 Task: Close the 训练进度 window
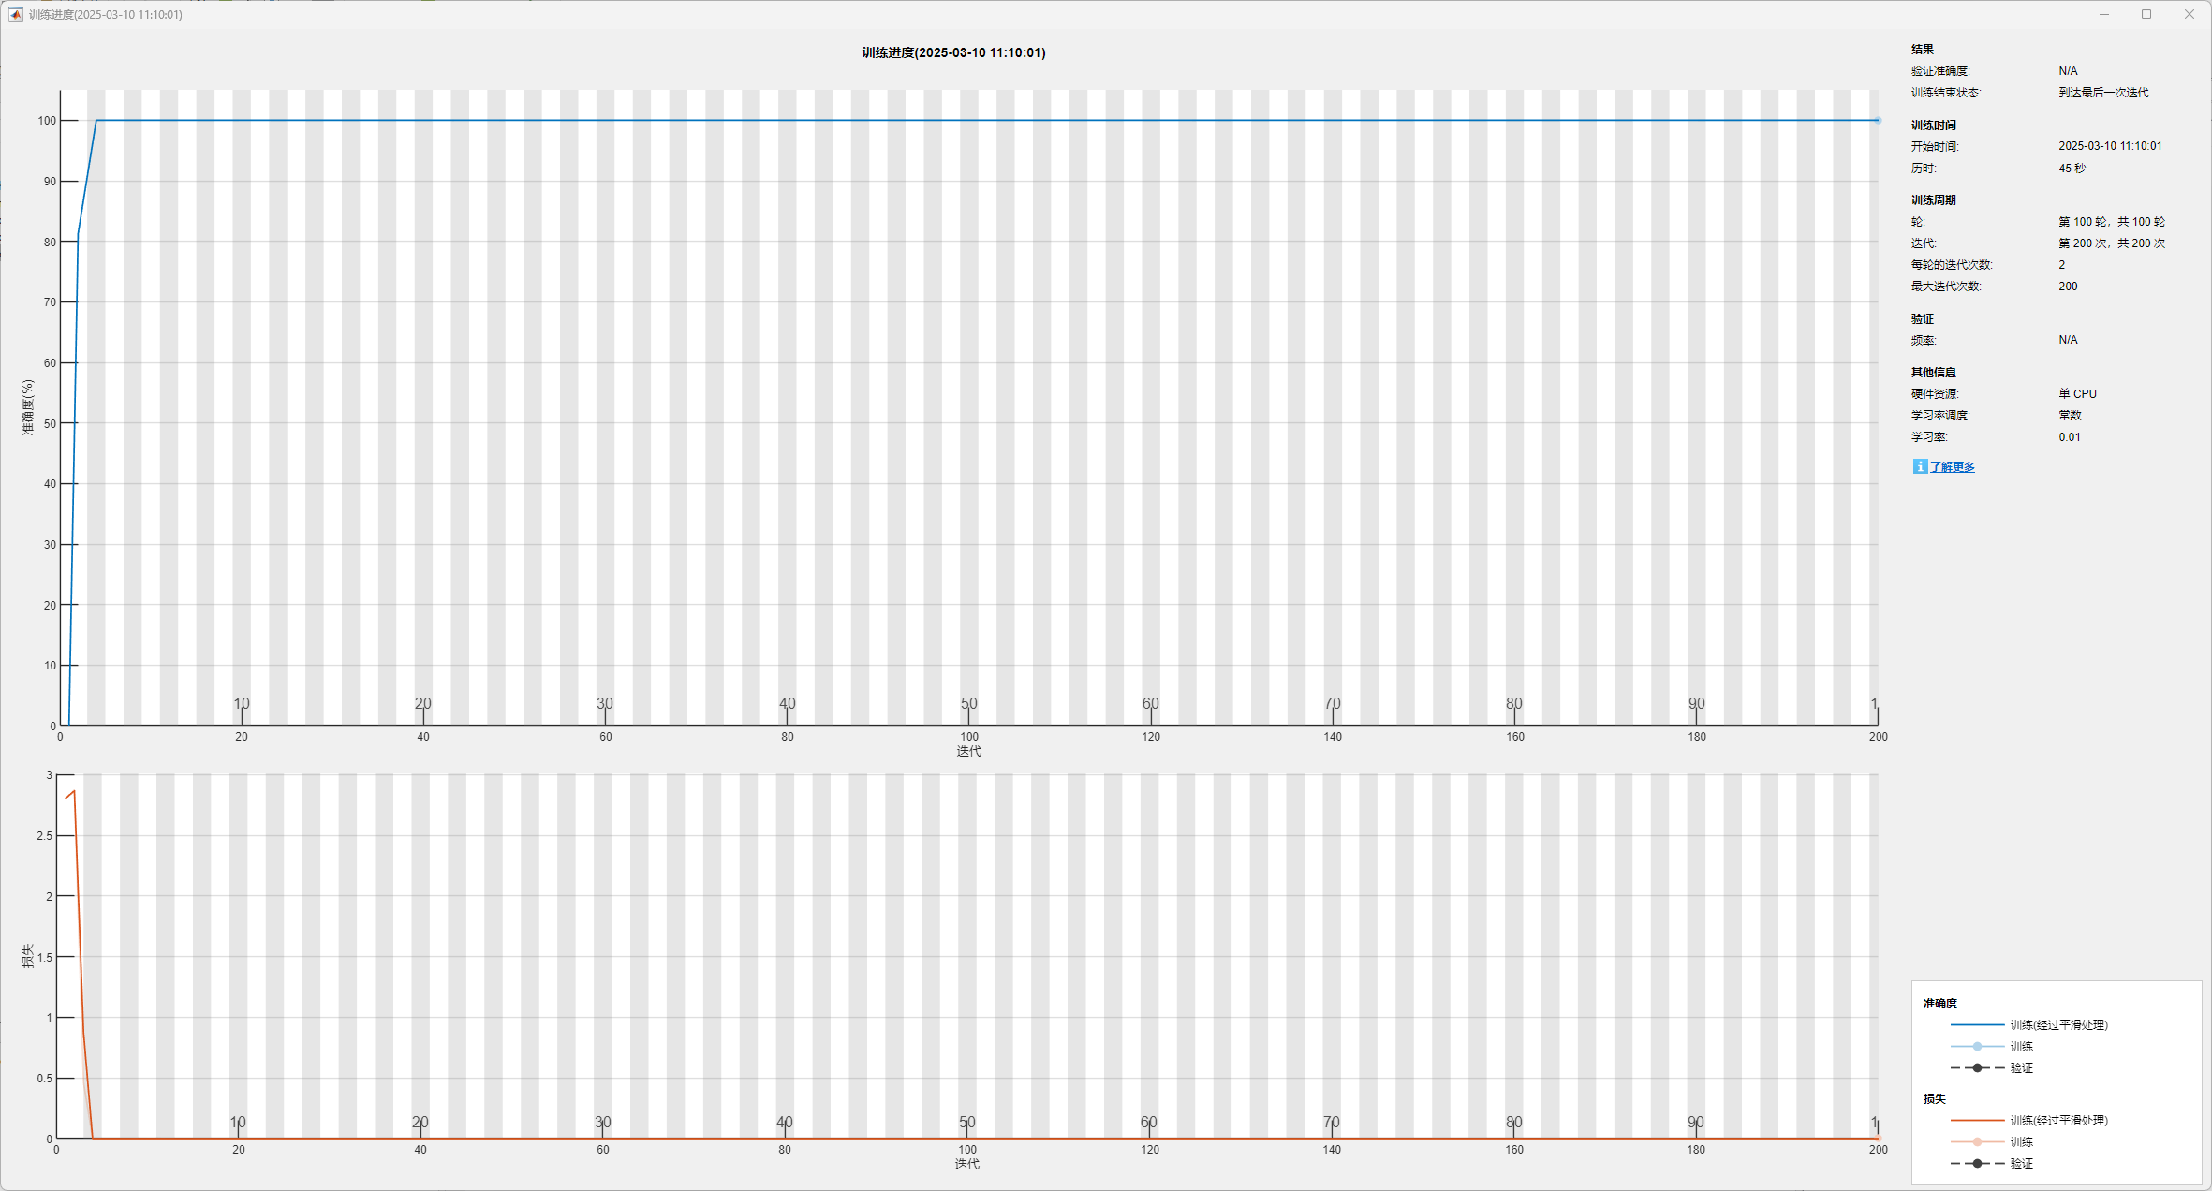tap(2190, 14)
